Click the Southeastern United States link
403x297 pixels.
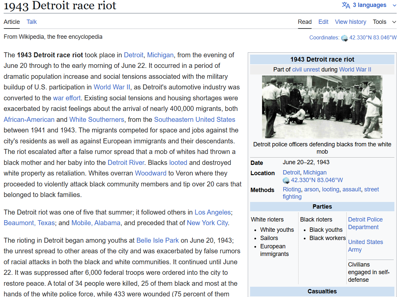(x=194, y=120)
